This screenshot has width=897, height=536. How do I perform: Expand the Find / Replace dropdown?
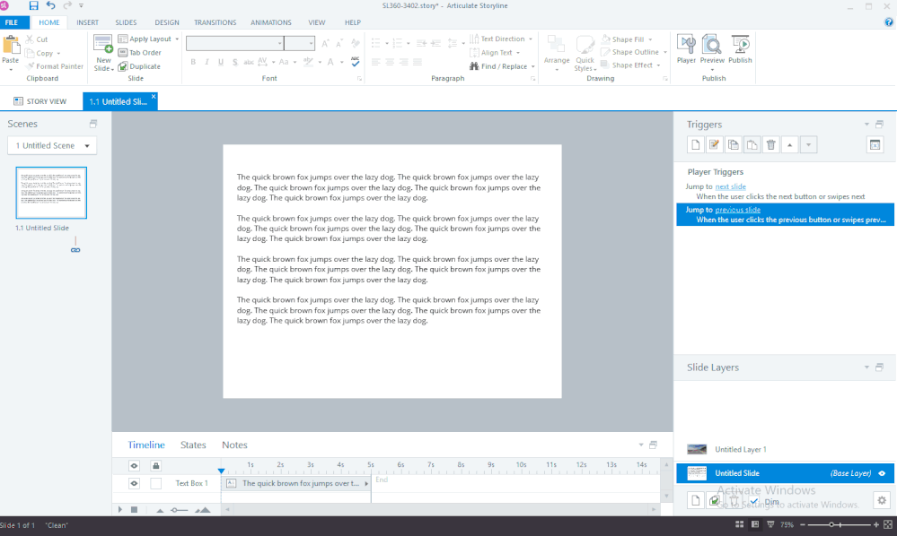point(533,66)
